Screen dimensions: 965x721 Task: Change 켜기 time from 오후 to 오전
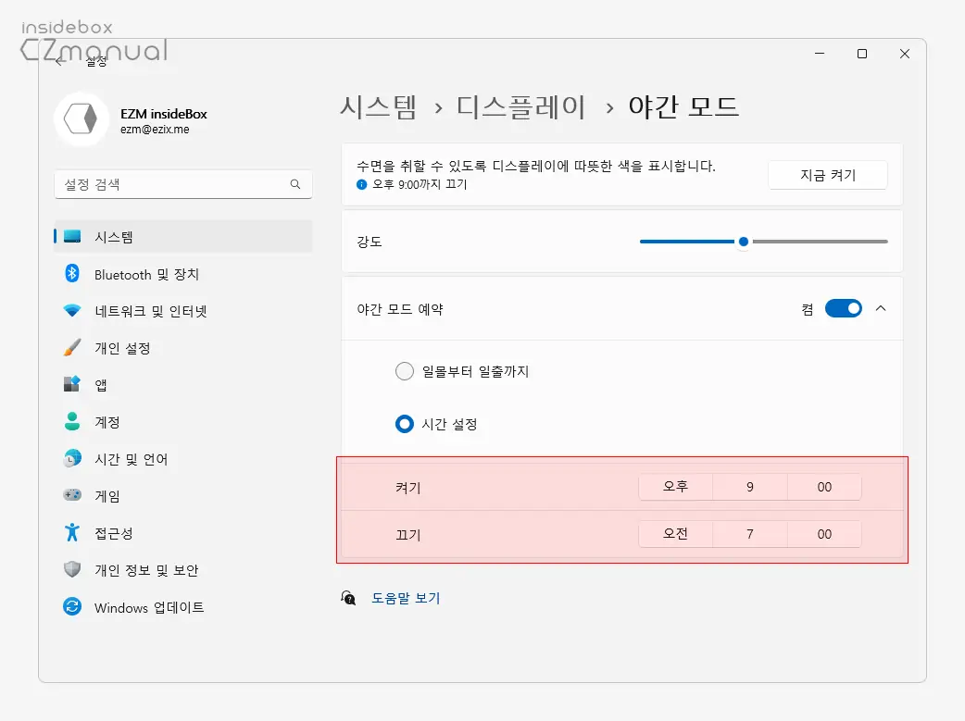[675, 486]
